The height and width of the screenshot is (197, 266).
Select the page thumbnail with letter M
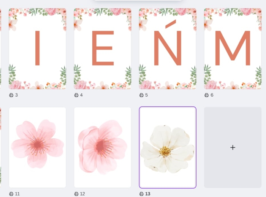233,49
